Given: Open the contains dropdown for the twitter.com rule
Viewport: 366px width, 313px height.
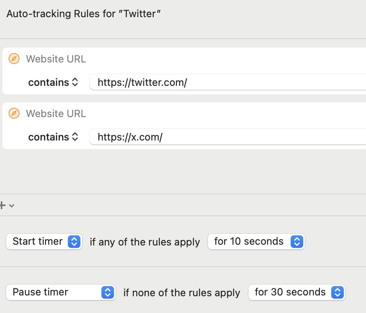Looking at the screenshot, I should coord(53,82).
